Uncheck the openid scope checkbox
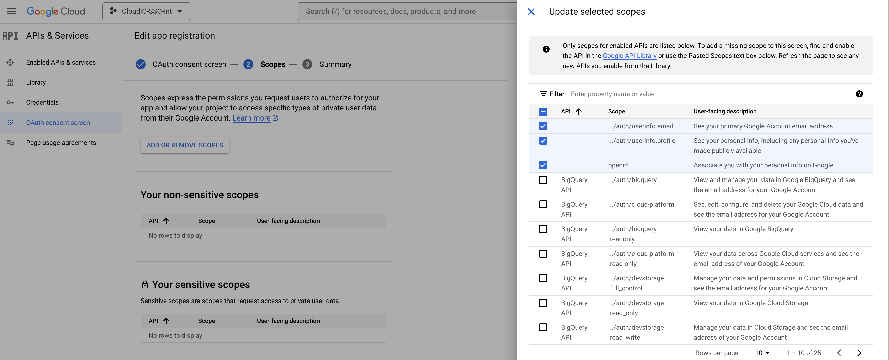Image resolution: width=889 pixels, height=360 pixels. (543, 165)
